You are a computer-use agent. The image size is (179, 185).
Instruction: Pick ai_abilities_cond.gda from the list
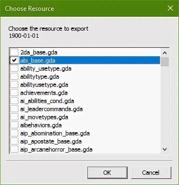click(47, 101)
